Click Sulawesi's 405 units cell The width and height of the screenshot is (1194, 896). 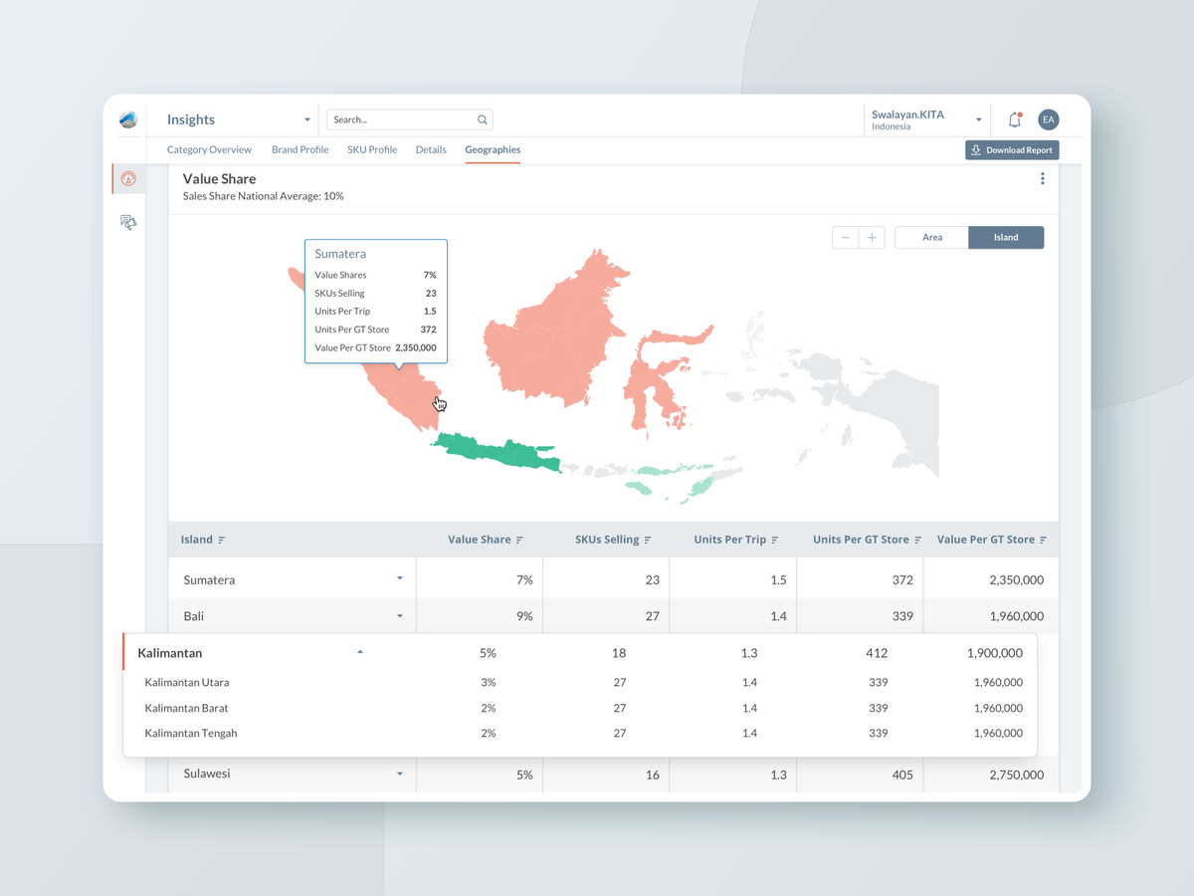coord(902,775)
